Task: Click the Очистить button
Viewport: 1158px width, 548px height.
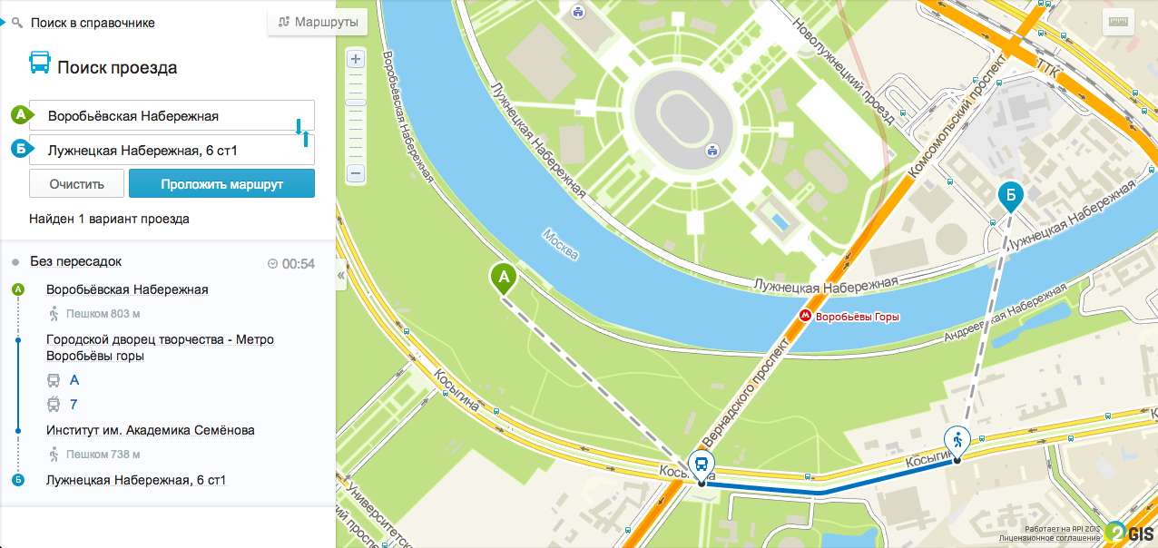Action: pos(76,183)
